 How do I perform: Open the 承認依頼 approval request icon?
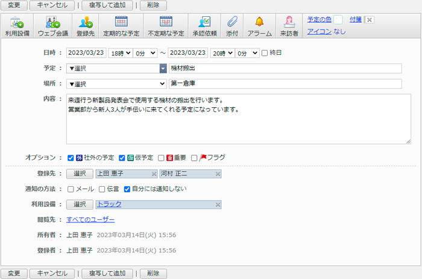click(204, 26)
